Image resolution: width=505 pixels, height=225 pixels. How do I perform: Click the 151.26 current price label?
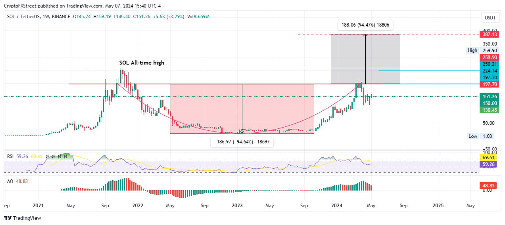click(488, 97)
